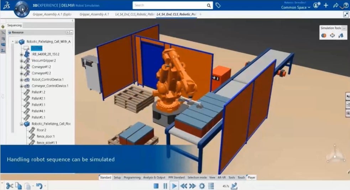Click first Simulation Tools orange icon
The width and height of the screenshot is (350, 190).
324,35
